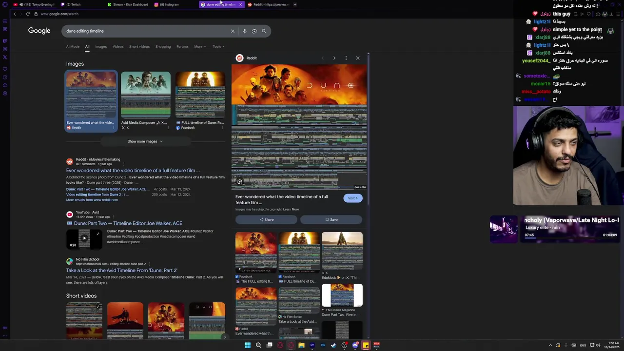Click inside the Google search input field
Image resolution: width=624 pixels, height=351 pixels.
tap(146, 31)
